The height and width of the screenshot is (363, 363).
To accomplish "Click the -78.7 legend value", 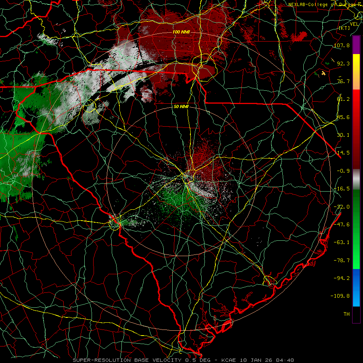I will point(342,261).
